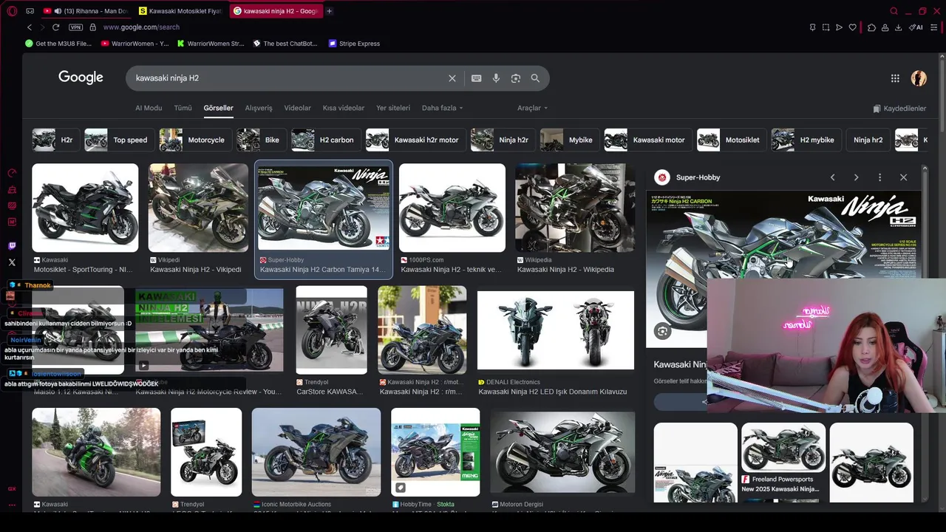946x532 pixels.
Task: Switch to Tümü results tab
Action: pyautogui.click(x=183, y=108)
